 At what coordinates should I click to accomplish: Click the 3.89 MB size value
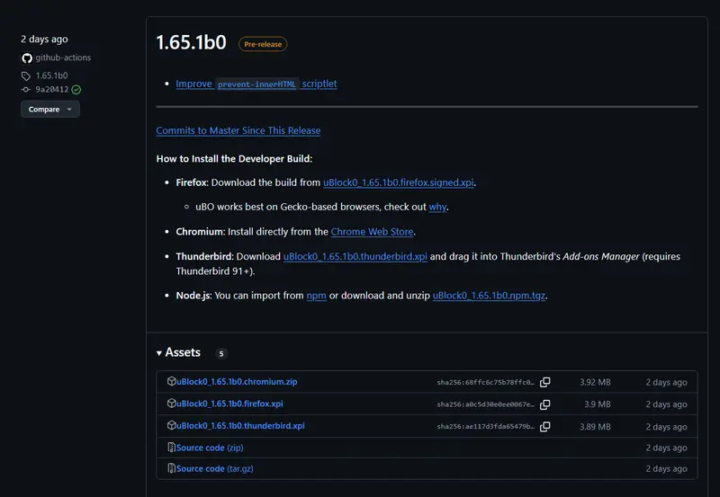[x=595, y=426]
